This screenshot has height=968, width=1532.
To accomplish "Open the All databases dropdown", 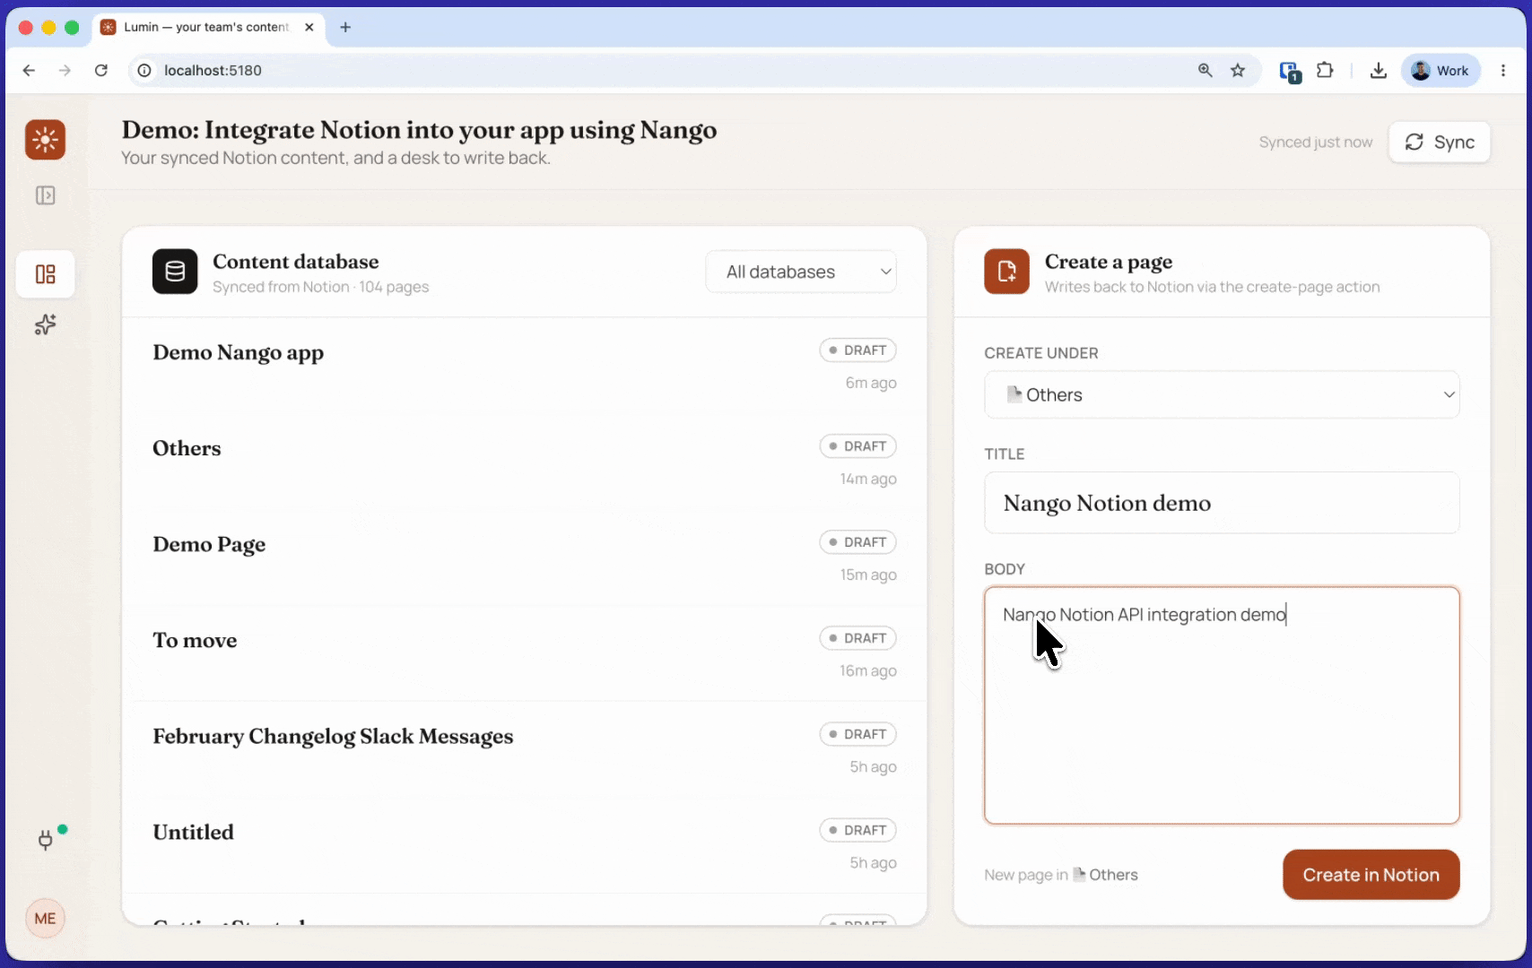I will pos(801,272).
